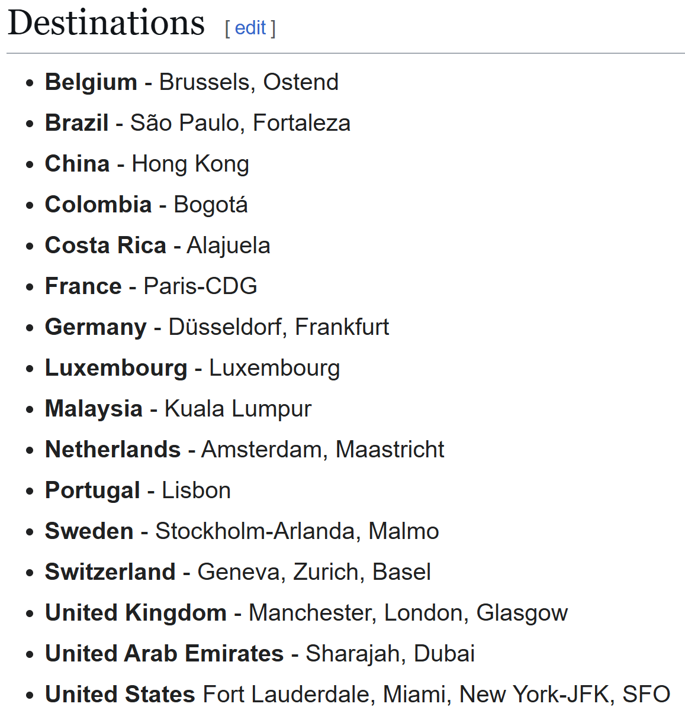The height and width of the screenshot is (723, 685).
Task: Click the Paris-CDG destination text
Action: coord(200,286)
